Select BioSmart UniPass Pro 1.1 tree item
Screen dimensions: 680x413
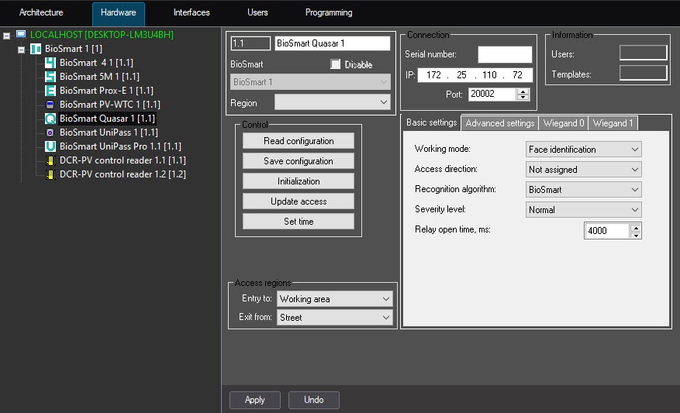point(120,146)
